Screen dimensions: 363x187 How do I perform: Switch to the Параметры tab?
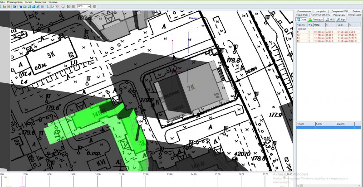[x=302, y=15]
